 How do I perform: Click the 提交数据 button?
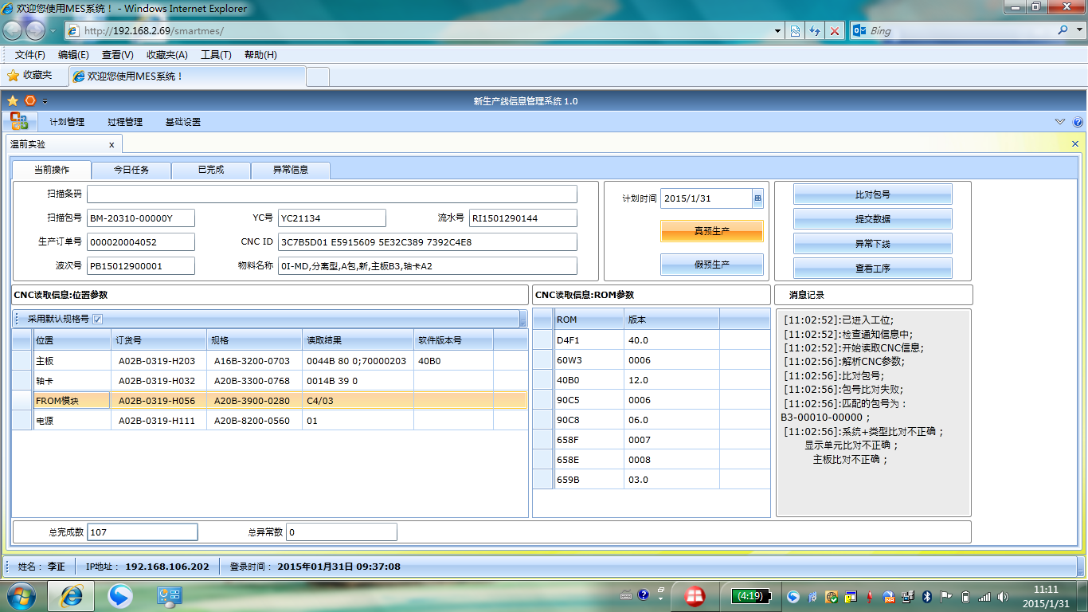point(872,219)
